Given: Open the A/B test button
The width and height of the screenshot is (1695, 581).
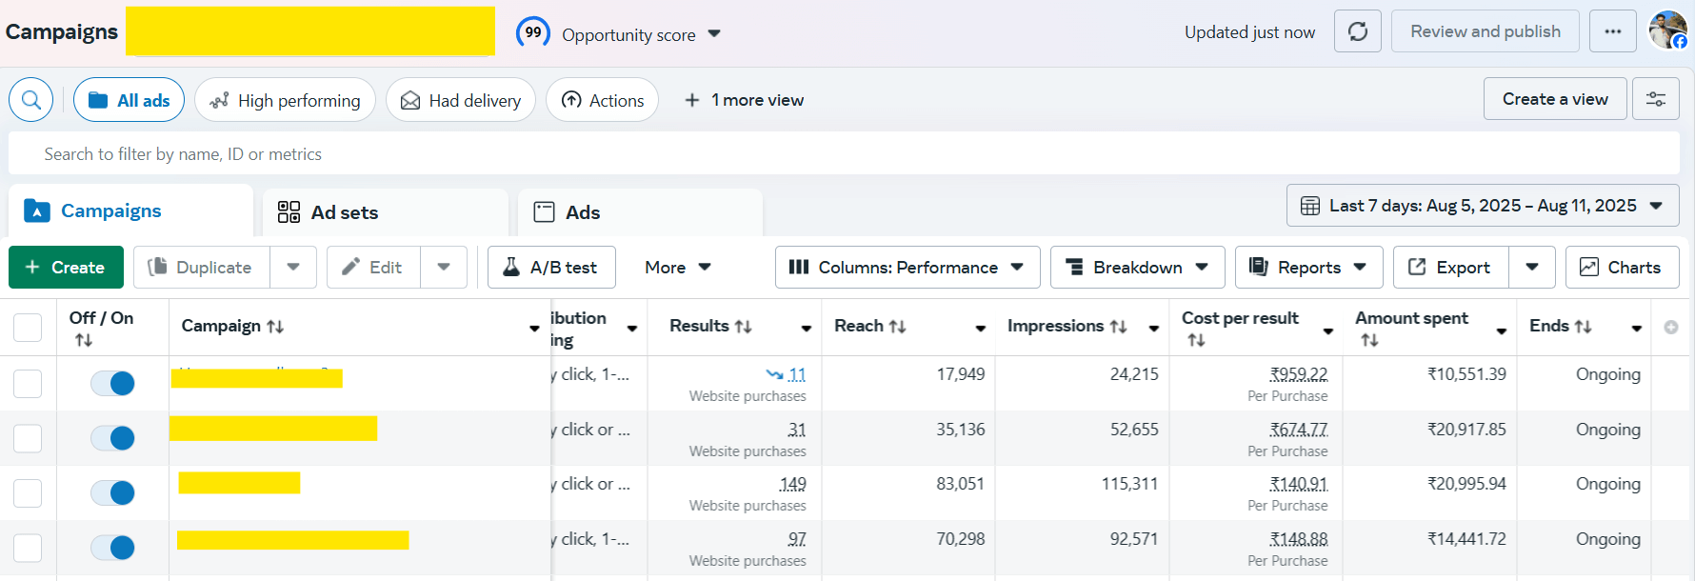Looking at the screenshot, I should 551,268.
